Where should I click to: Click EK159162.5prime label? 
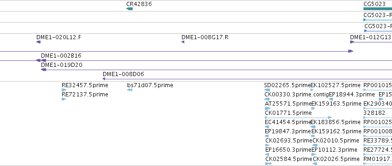pyautogui.click(x=337, y=131)
